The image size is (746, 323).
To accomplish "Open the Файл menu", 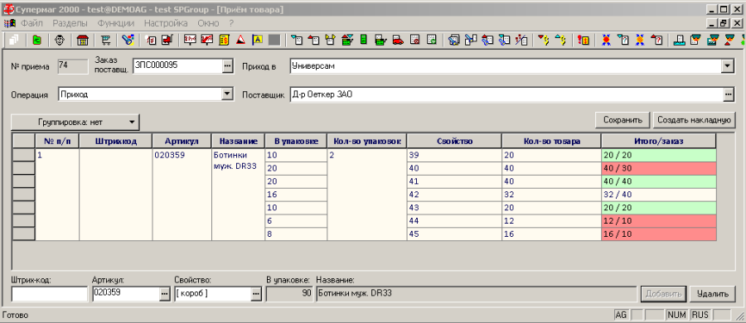I will (x=31, y=23).
